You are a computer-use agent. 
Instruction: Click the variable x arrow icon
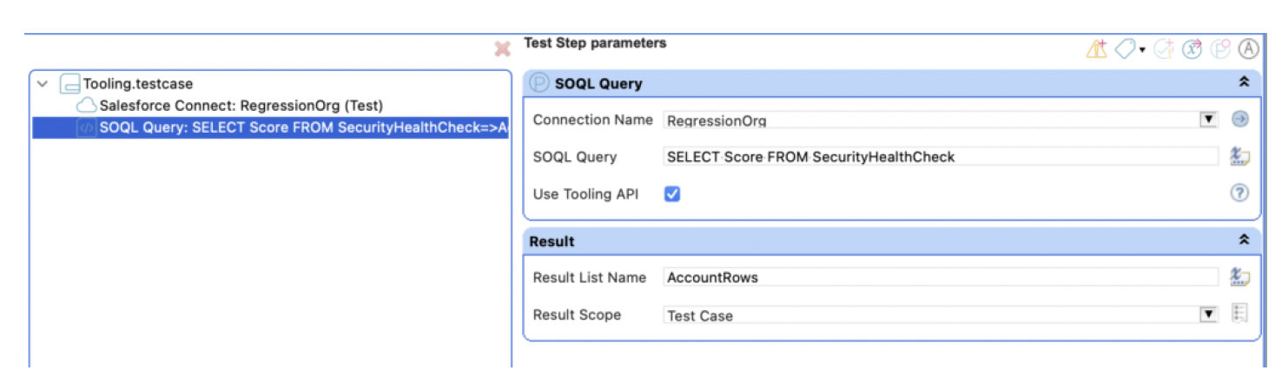click(x=1192, y=49)
